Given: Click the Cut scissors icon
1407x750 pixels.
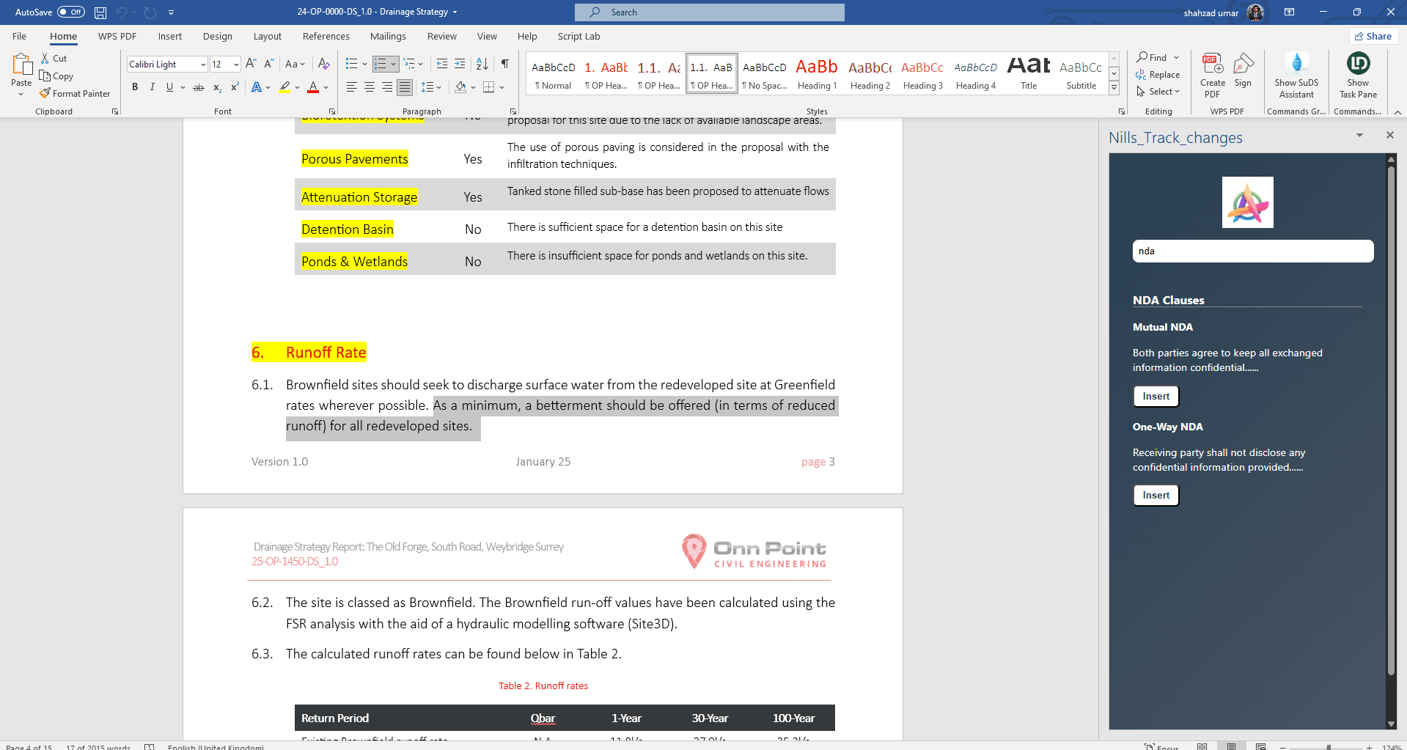Looking at the screenshot, I should (x=45, y=58).
